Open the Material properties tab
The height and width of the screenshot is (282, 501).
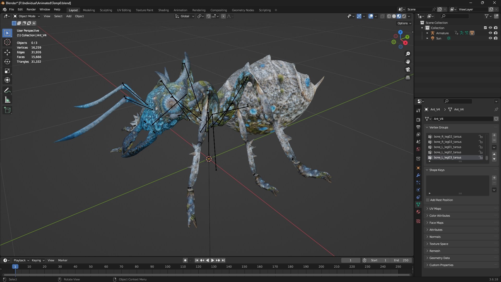(x=418, y=212)
